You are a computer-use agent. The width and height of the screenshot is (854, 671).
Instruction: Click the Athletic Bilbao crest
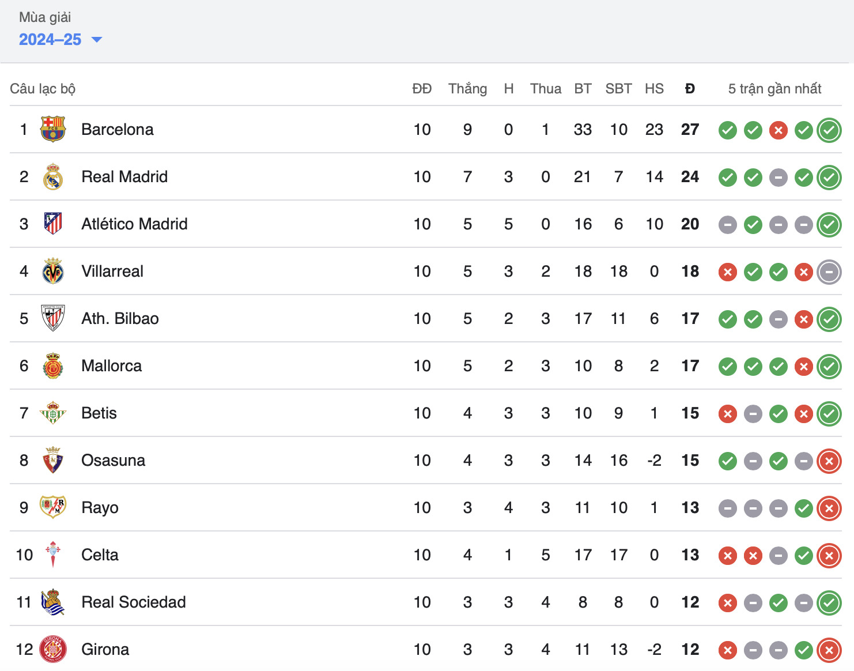coord(53,318)
